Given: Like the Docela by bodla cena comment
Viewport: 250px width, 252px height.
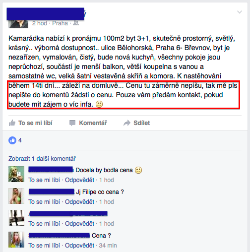Looking at the screenshot, I should pos(44,180).
